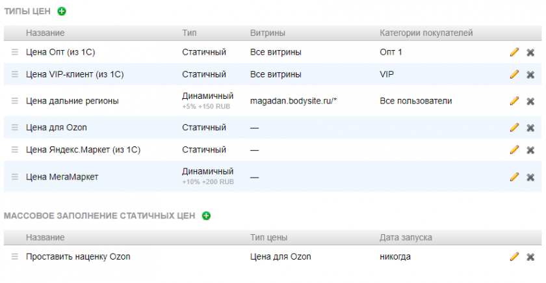Screen dimensions: 546x283
Task: Click the +5% +150 RUB markup text
Action: (206, 107)
